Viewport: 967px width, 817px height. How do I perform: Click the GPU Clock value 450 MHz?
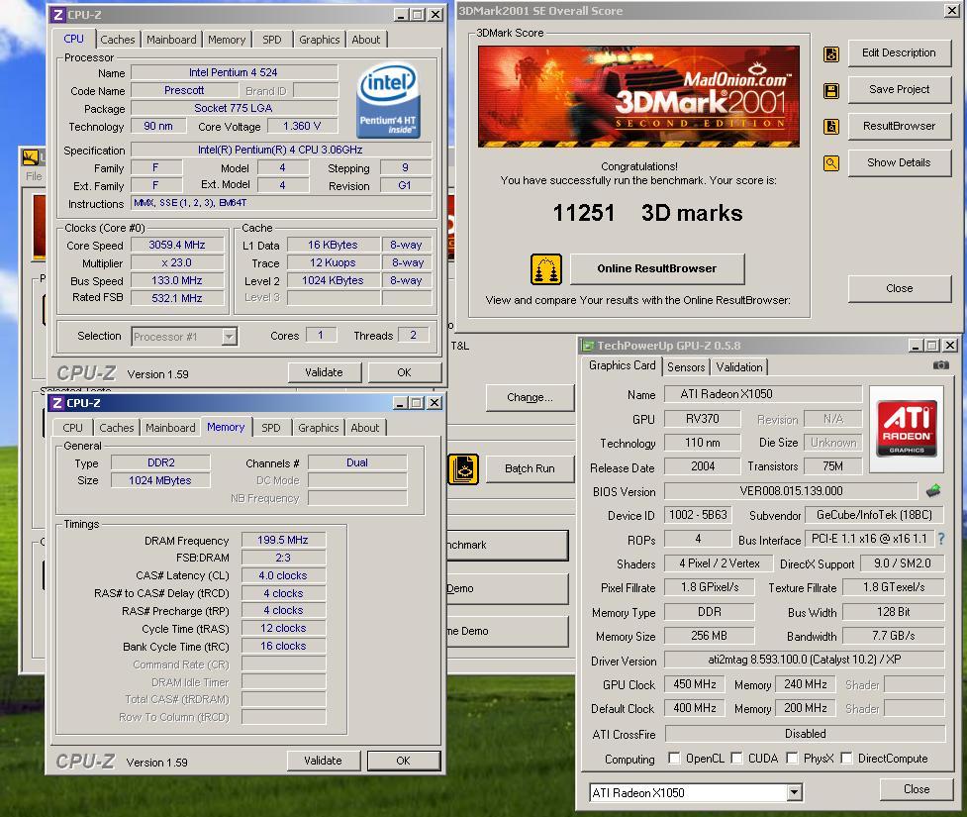point(695,684)
